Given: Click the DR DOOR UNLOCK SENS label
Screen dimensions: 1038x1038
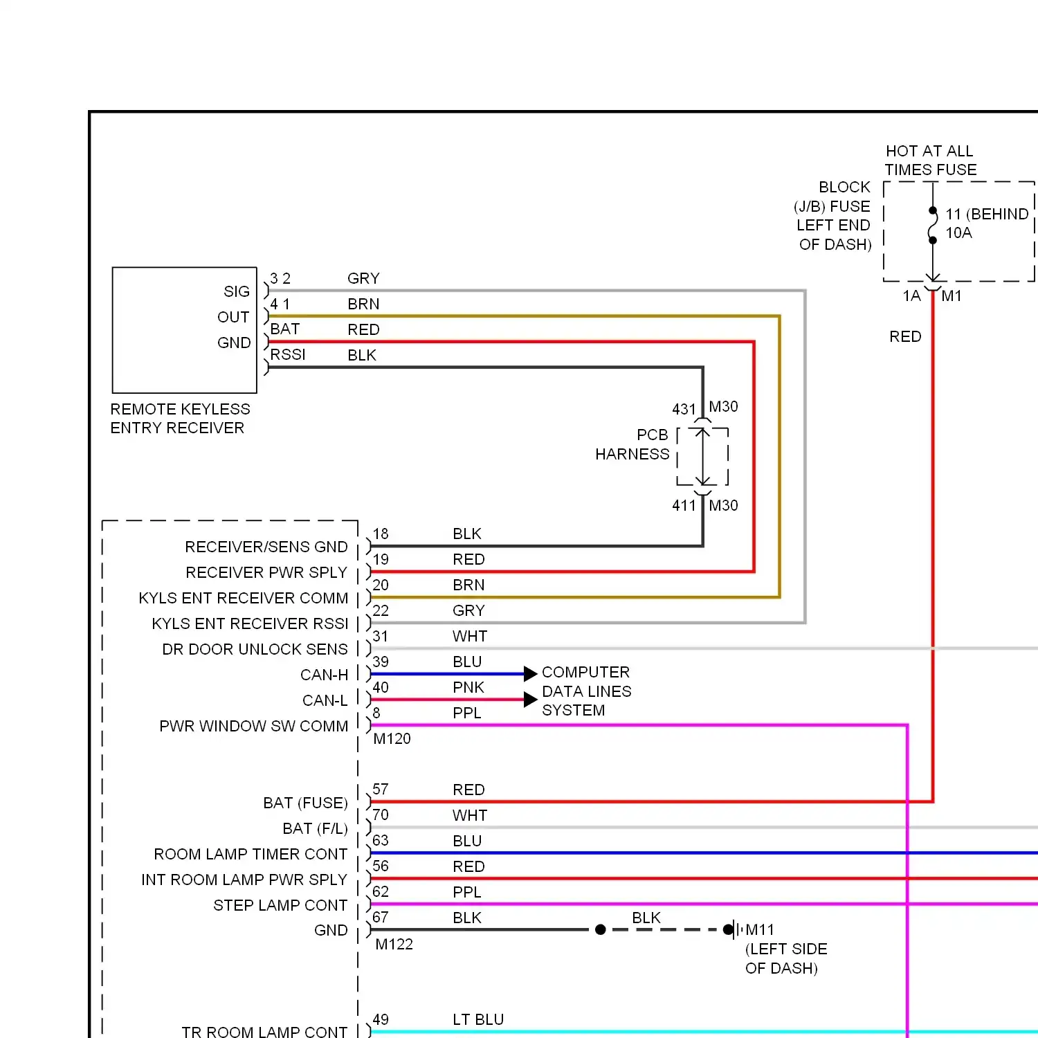Looking at the screenshot, I should point(255,649).
